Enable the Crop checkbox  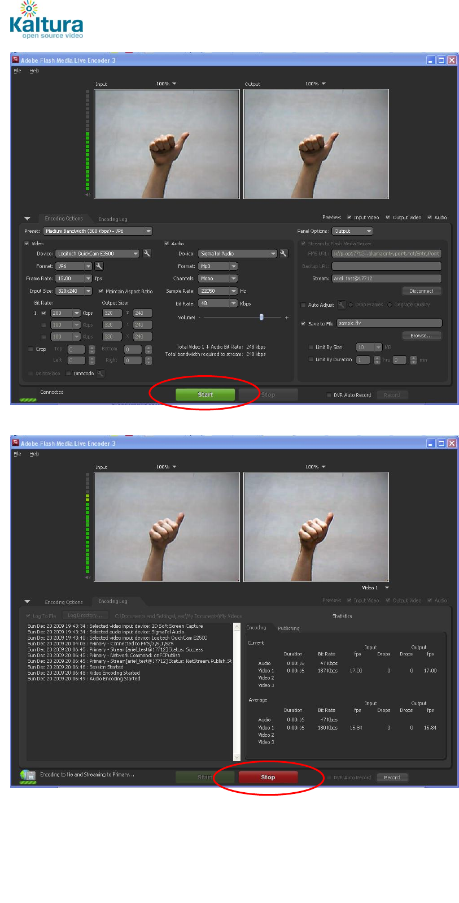[31, 349]
